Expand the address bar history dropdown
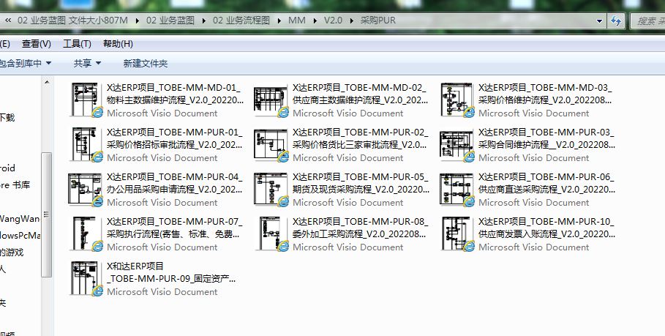 (x=600, y=20)
